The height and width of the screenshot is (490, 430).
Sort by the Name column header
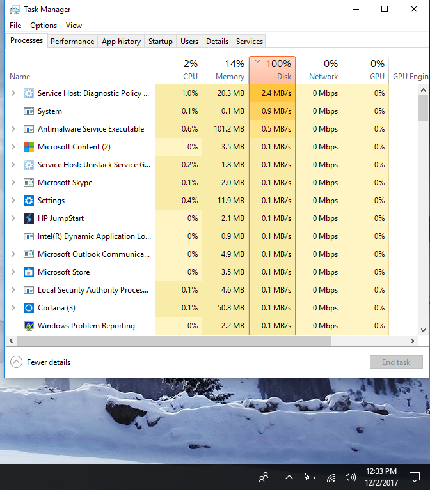coord(81,71)
